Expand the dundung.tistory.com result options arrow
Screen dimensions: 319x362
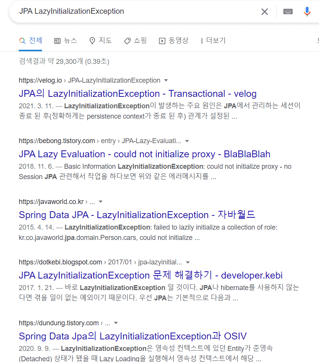(x=116, y=323)
